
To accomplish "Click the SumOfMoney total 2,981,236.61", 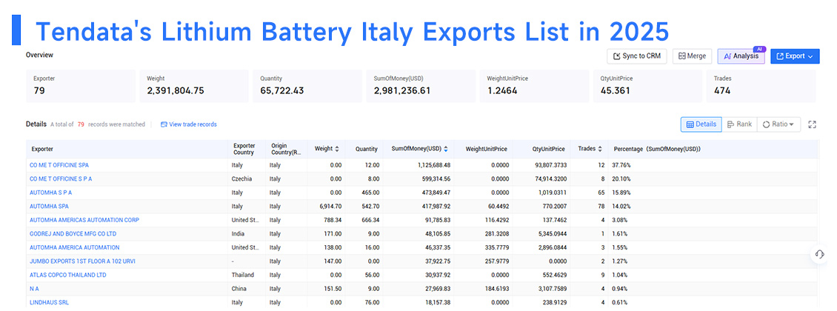I will click(402, 91).
